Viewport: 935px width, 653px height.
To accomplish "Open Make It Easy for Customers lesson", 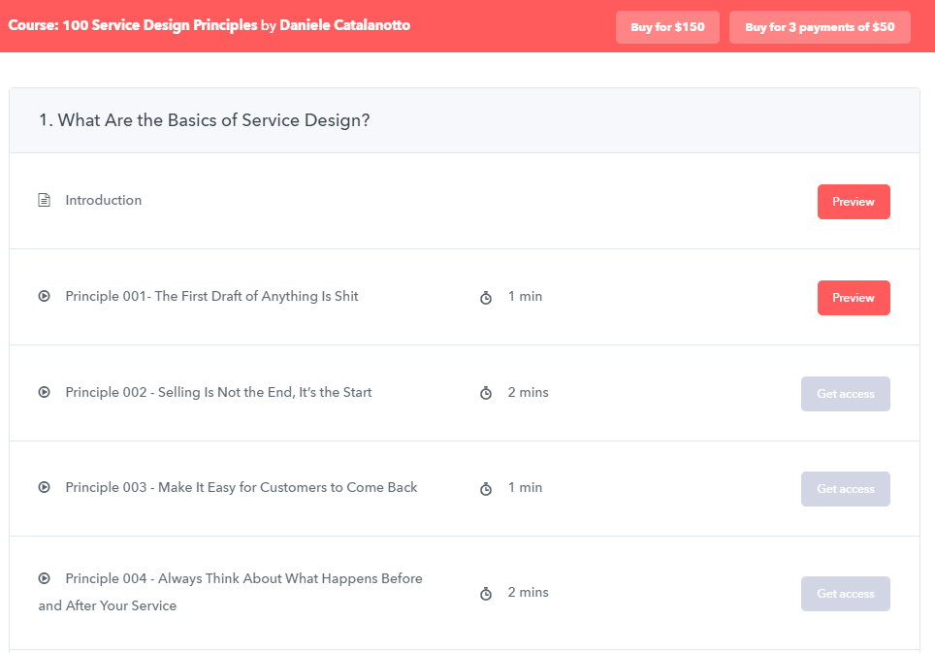I will click(241, 487).
